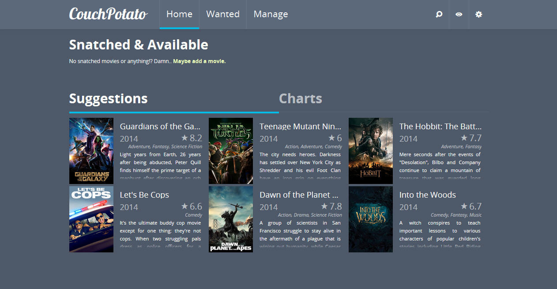Open settings gear icon
The image size is (557, 289).
478,15
